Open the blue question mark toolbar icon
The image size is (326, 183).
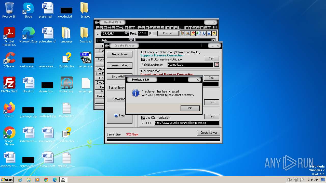tap(209, 33)
